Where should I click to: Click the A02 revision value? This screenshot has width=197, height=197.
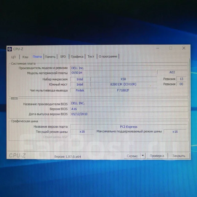click(172, 72)
